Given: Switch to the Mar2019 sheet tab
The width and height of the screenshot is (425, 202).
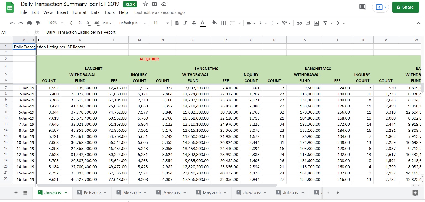Looking at the screenshot, I should click(131, 193).
